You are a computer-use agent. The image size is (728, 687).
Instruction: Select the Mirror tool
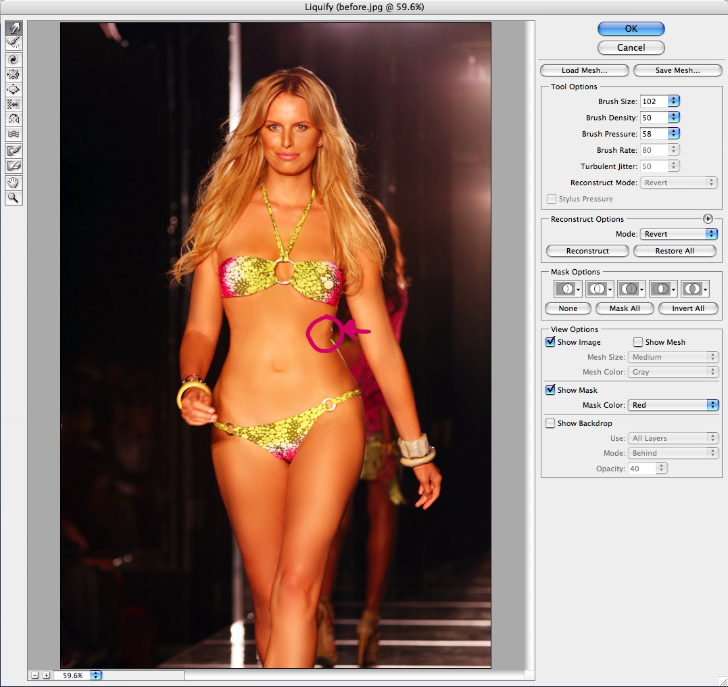[14, 119]
